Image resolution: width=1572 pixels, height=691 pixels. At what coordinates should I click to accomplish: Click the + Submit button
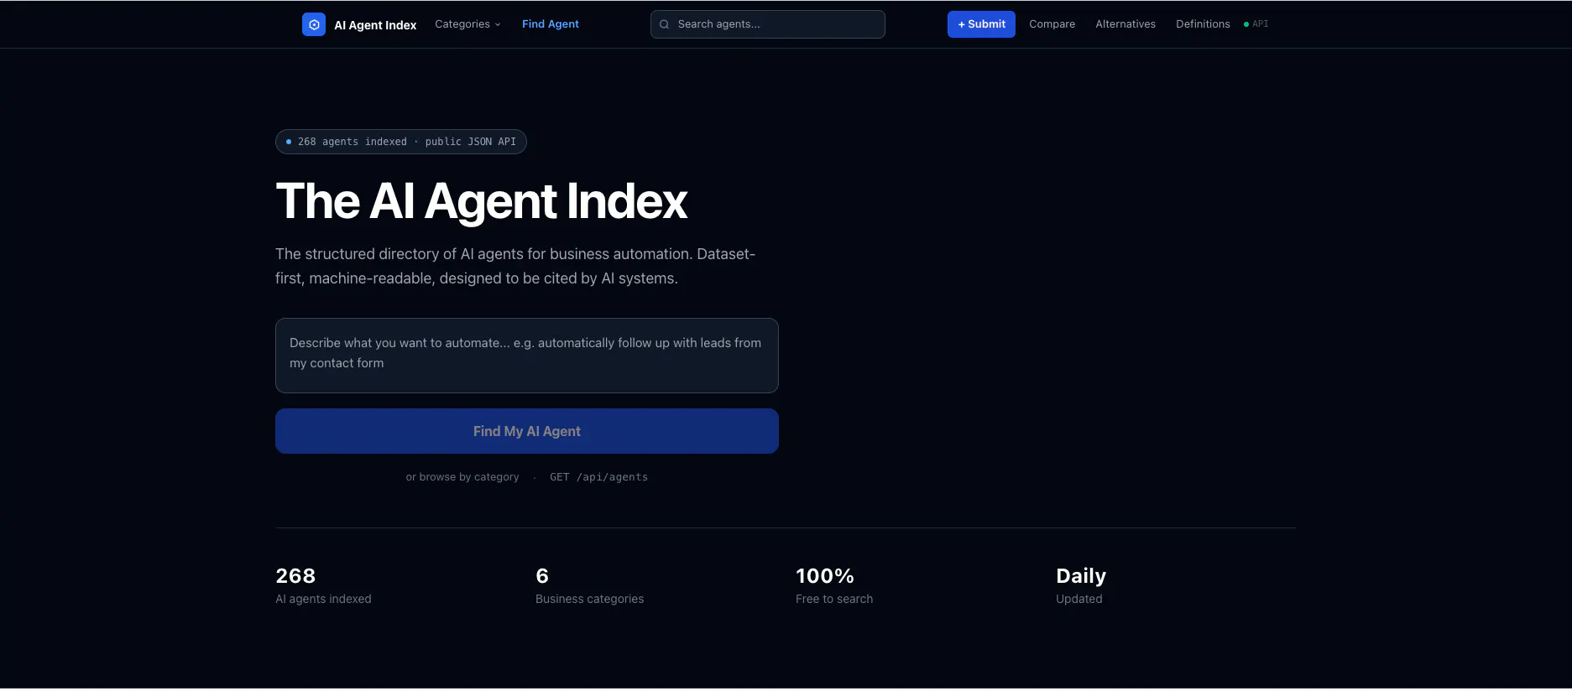(981, 24)
